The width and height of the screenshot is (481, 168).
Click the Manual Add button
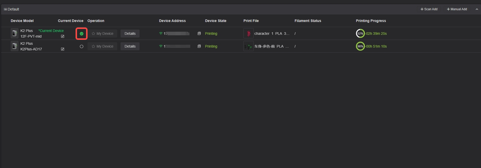[457, 9]
